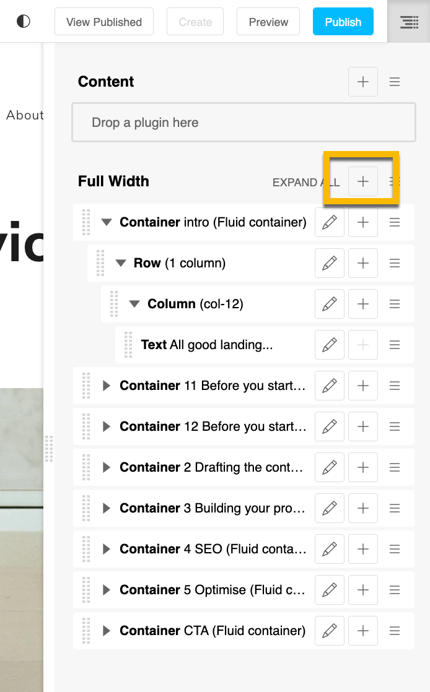Collapse the Container intro tree arrow
Viewport: 430px width, 692px height.
[x=107, y=222]
